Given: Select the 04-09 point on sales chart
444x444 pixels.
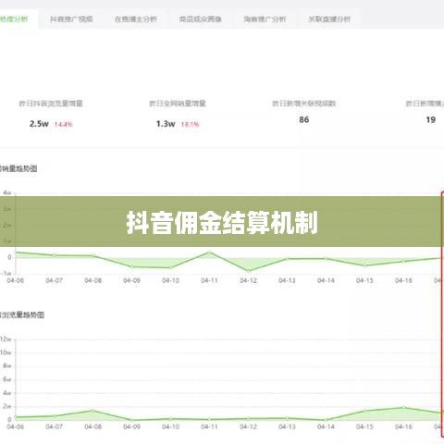Looking at the screenshot, I should pyautogui.click(x=132, y=266).
